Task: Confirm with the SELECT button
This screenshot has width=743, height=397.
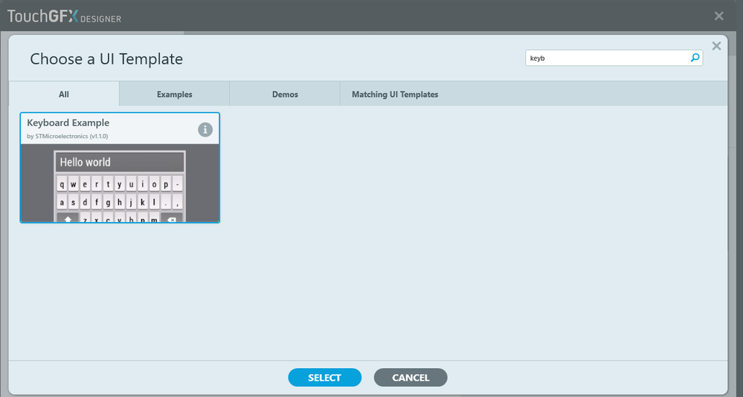Action: coord(324,378)
